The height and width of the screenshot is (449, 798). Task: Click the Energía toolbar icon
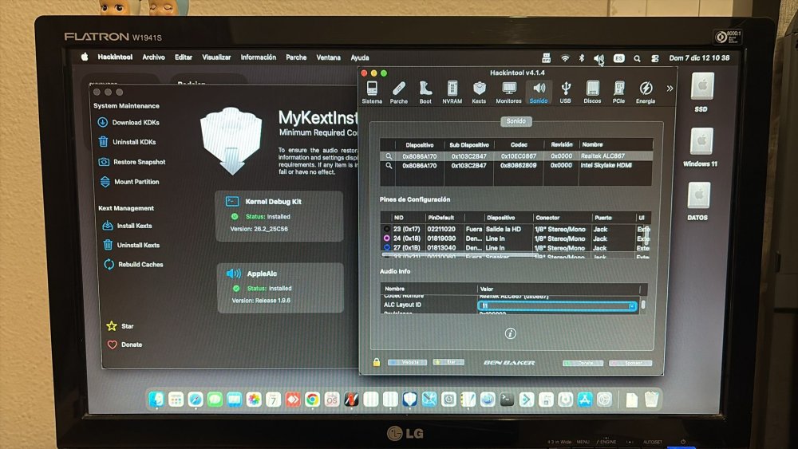[646, 92]
